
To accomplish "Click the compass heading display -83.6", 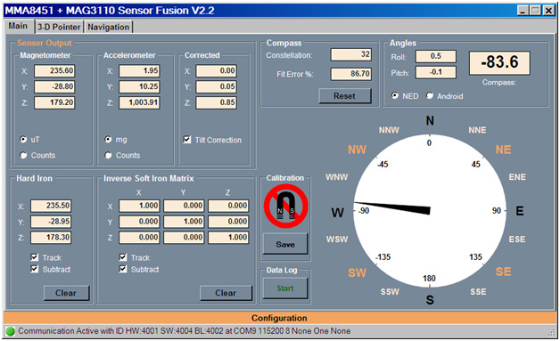I will [499, 63].
